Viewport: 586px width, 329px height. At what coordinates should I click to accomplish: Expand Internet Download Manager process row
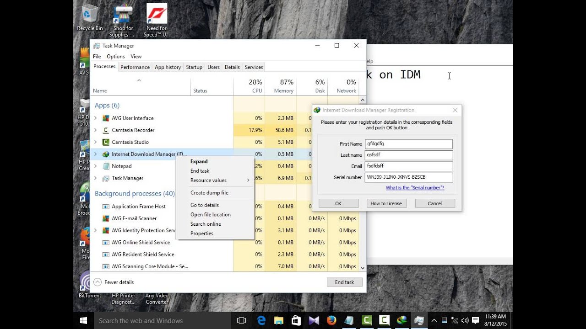(96, 154)
